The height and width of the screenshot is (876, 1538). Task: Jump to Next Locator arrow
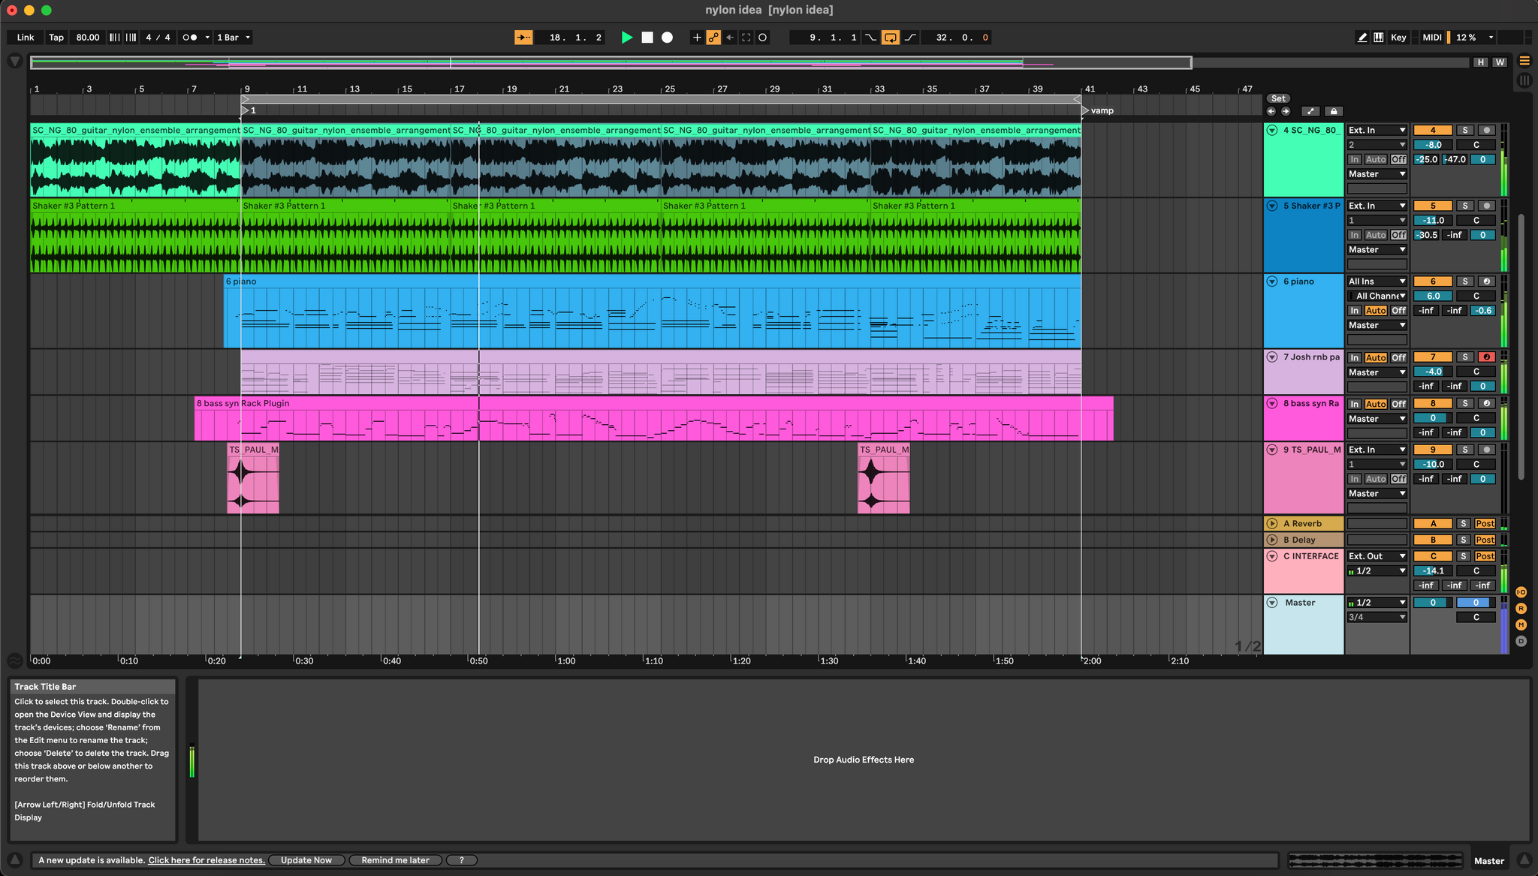(x=1286, y=111)
